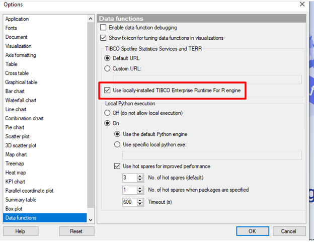The width and height of the screenshot is (314, 244).
Task: Open the Visualization options category
Action: coord(45,46)
